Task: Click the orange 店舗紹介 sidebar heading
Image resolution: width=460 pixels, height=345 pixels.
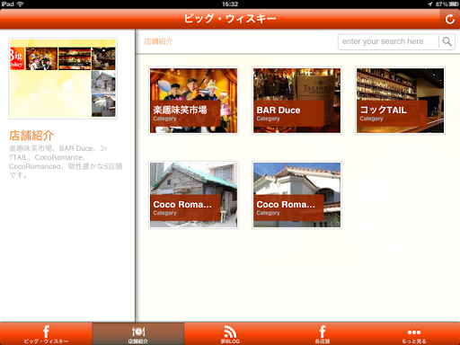Action: coord(31,136)
